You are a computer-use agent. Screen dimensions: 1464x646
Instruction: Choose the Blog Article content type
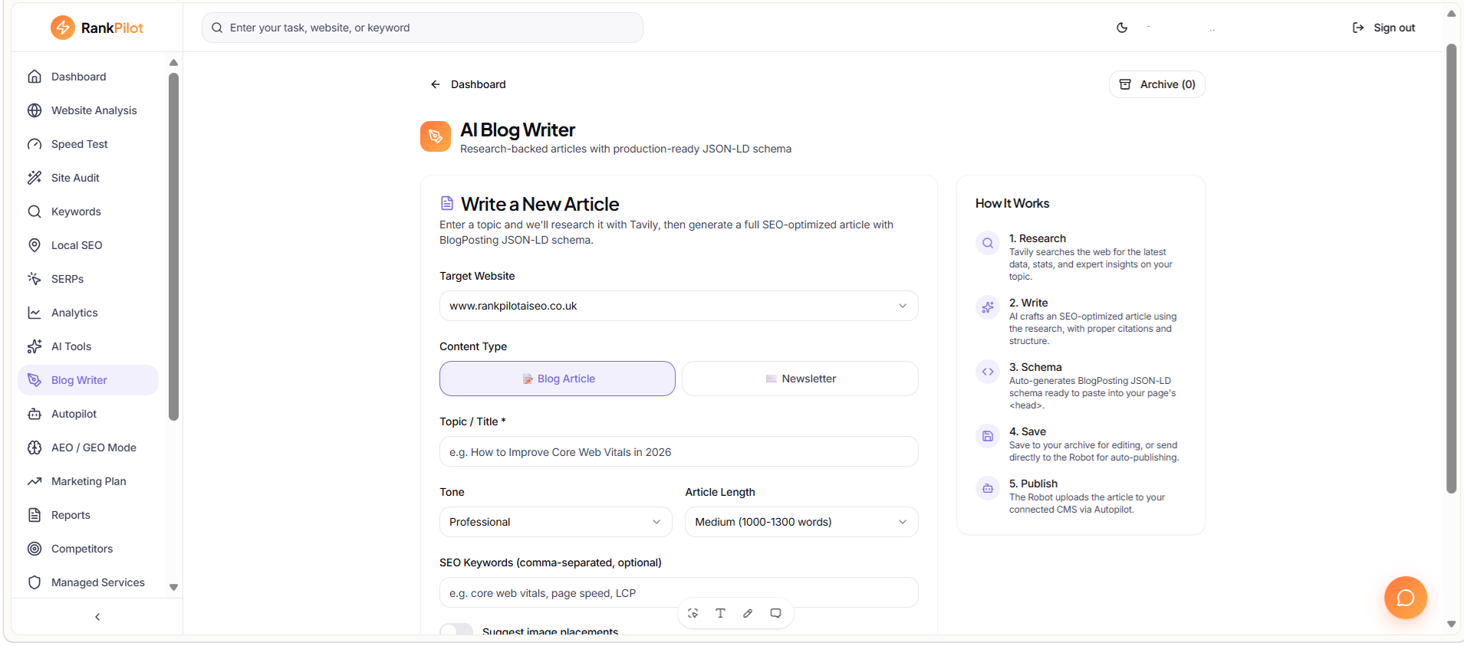[x=558, y=379]
